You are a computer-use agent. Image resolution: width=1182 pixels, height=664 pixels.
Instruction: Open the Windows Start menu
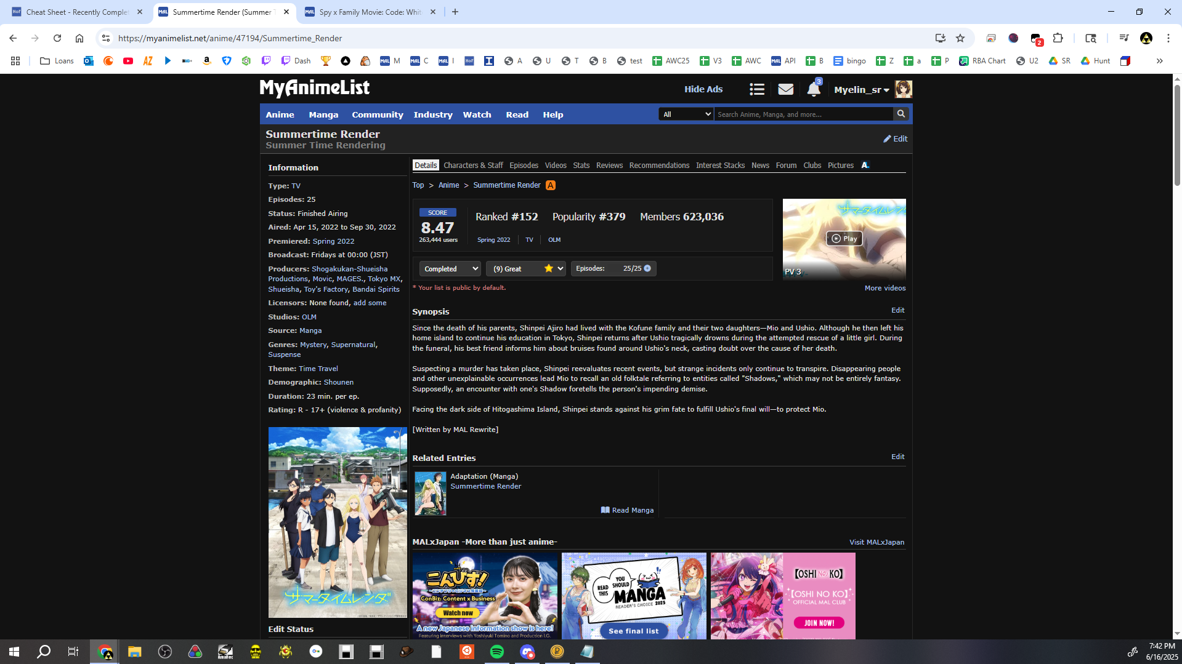[14, 652]
